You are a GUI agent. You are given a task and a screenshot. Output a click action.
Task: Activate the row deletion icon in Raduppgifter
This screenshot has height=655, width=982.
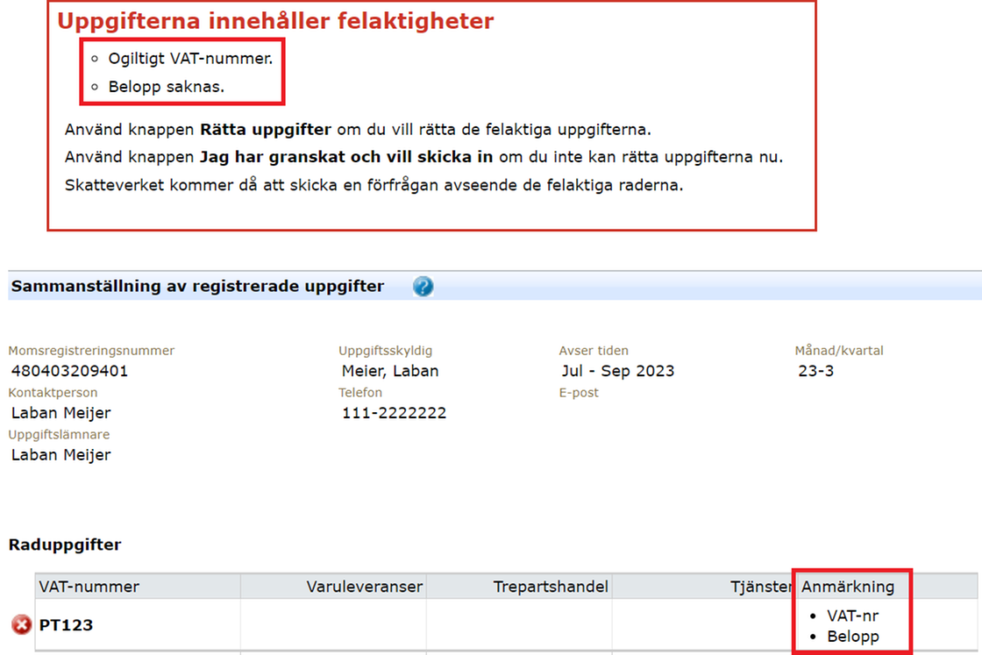[x=21, y=624]
